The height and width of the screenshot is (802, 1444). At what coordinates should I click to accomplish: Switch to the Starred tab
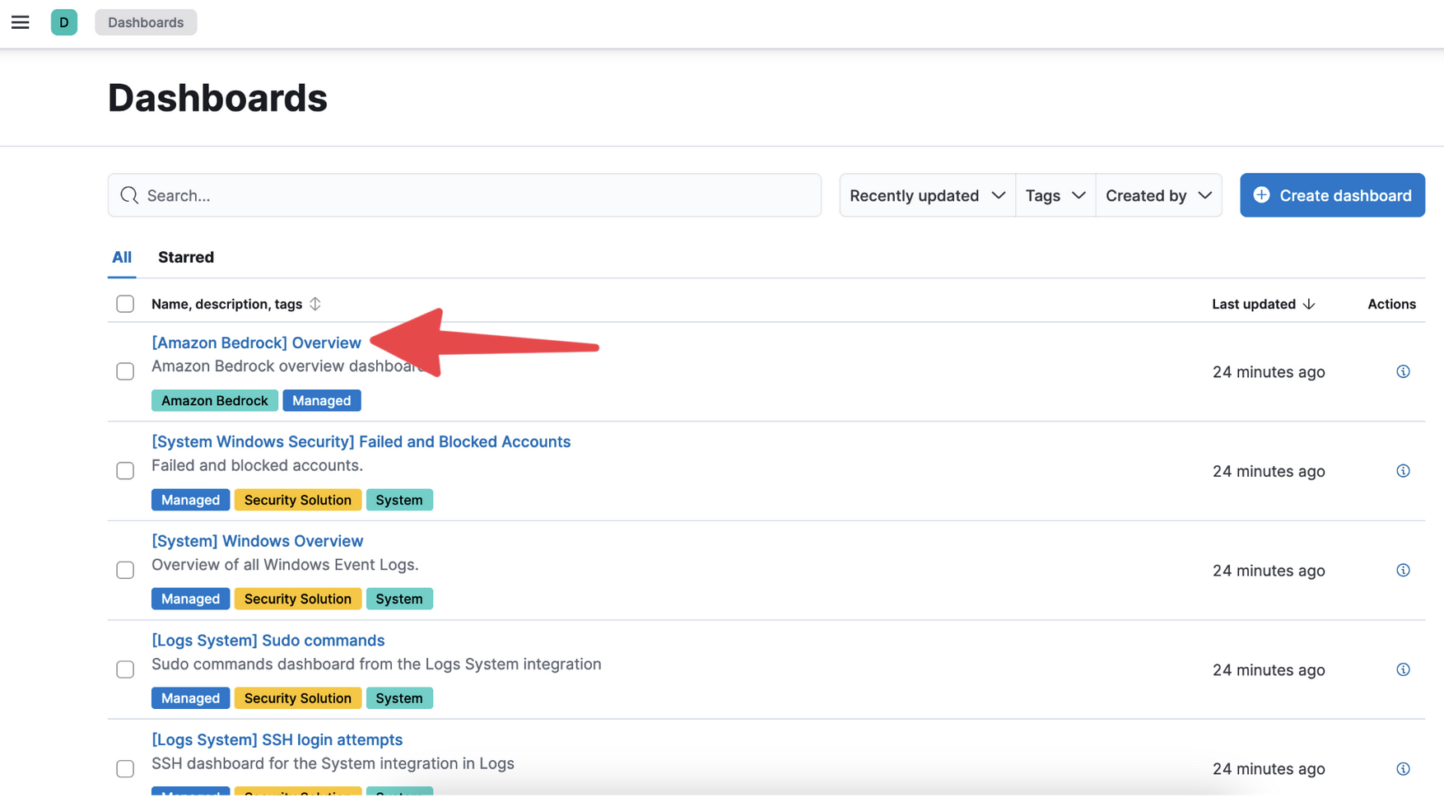click(x=186, y=257)
